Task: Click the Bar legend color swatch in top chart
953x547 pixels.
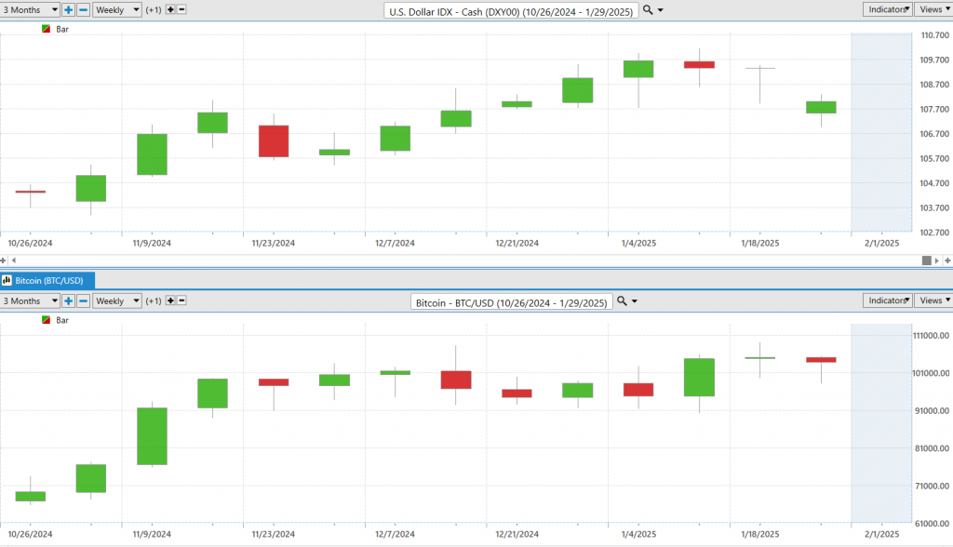Action: coord(47,30)
